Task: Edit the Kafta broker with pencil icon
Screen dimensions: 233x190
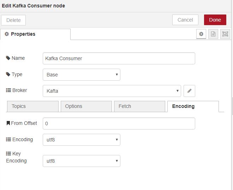Action: pos(189,91)
